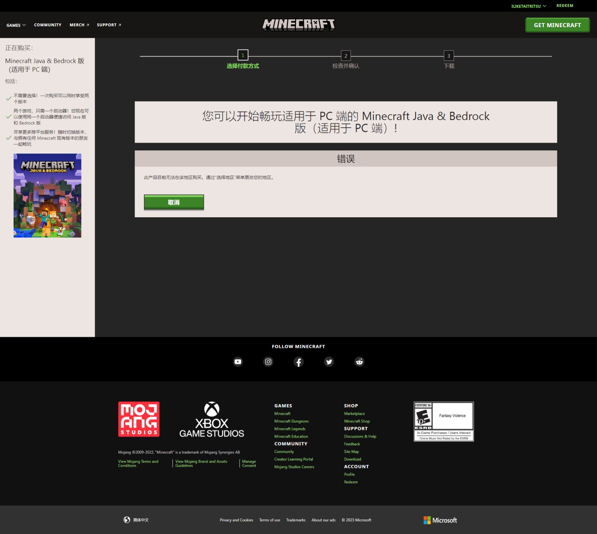Viewport: 597px width, 534px height.
Task: Click the 错误 error heading
Action: pyautogui.click(x=346, y=159)
